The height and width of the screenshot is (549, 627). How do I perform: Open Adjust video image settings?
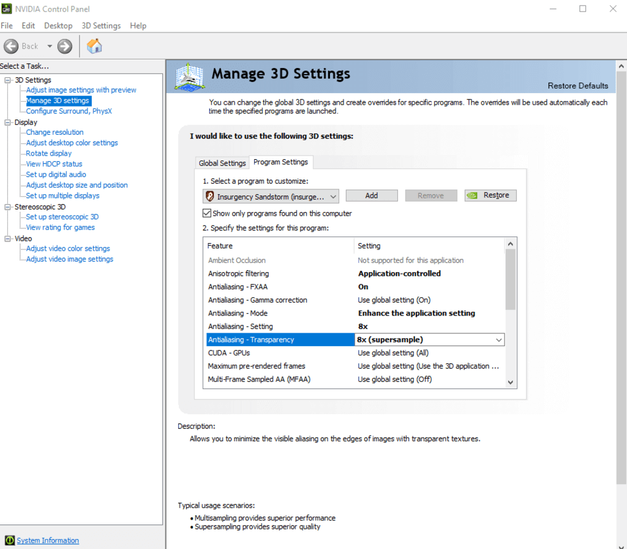[70, 259]
